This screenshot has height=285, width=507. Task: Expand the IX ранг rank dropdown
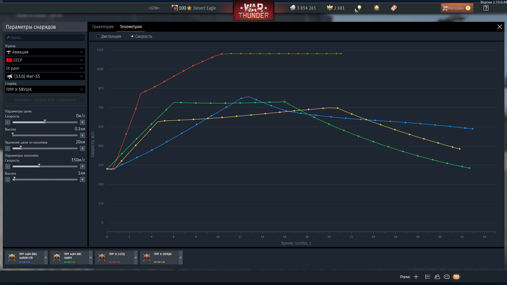(45, 68)
